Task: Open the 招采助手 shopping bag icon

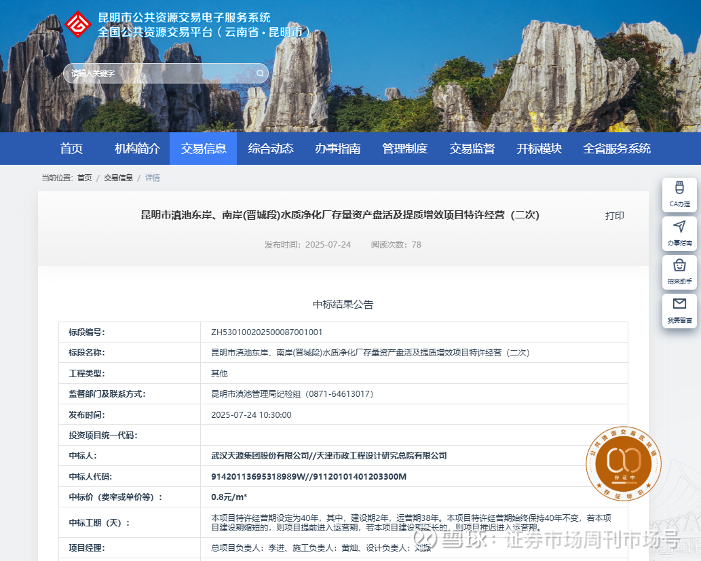Action: [679, 272]
